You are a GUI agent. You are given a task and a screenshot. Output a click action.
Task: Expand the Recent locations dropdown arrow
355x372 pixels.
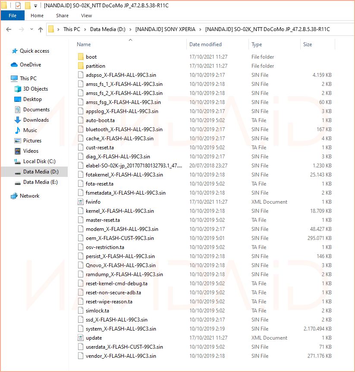pyautogui.click(x=31, y=29)
